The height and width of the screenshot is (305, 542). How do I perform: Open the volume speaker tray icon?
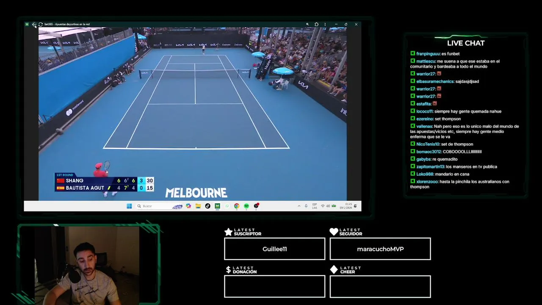pyautogui.click(x=328, y=206)
